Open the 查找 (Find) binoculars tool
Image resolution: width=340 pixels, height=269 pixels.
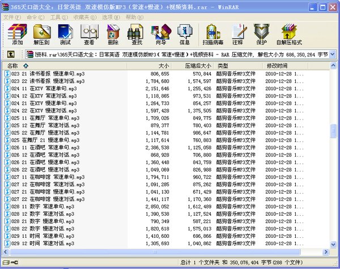pyautogui.click(x=137, y=34)
